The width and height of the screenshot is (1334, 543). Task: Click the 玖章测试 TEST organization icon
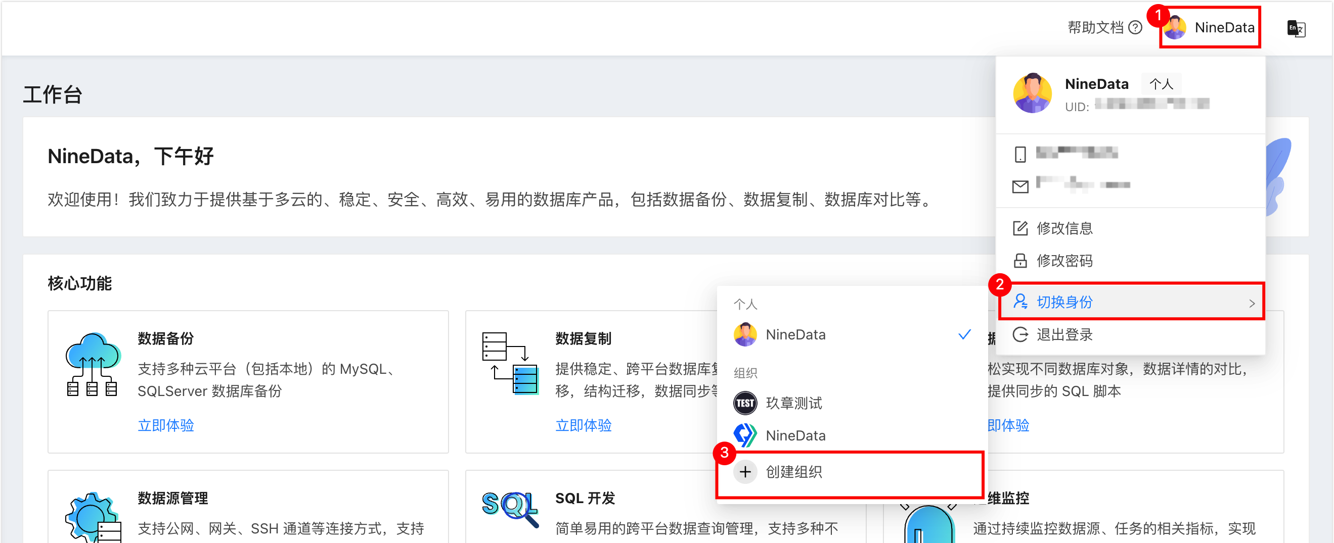[x=745, y=403]
